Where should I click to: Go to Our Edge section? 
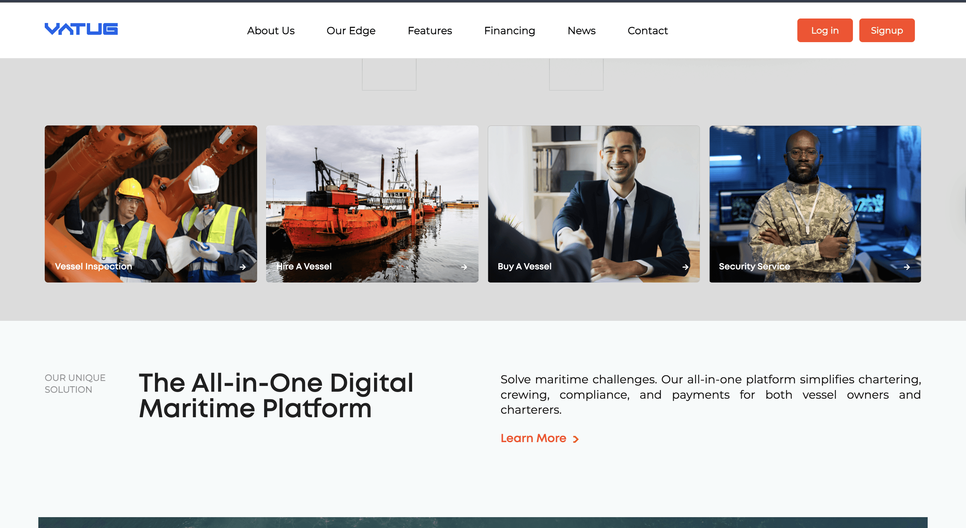351,30
